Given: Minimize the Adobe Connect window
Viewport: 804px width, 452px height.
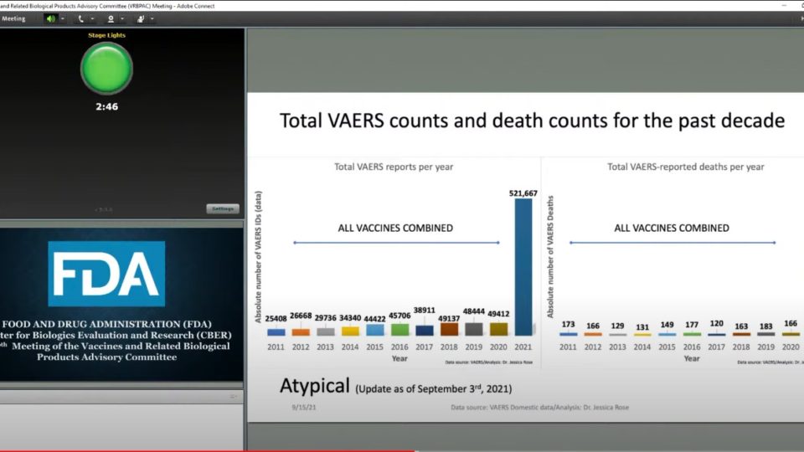Looking at the screenshot, I should click(x=784, y=5).
